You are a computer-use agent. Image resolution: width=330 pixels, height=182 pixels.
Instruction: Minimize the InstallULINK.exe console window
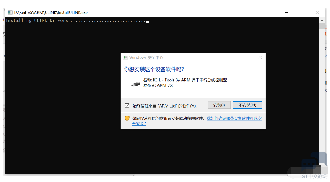pos(287,13)
